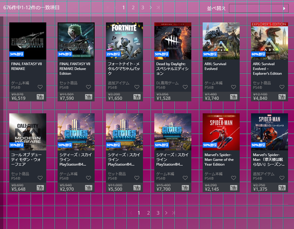
Task: Wishlist heart for FINAL FANTASY VII REMAKE Deluxe Edition
Action: click(x=89, y=87)
